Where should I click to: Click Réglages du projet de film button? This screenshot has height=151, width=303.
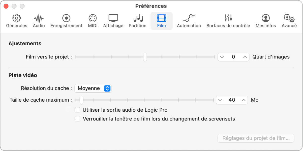click(x=256, y=138)
